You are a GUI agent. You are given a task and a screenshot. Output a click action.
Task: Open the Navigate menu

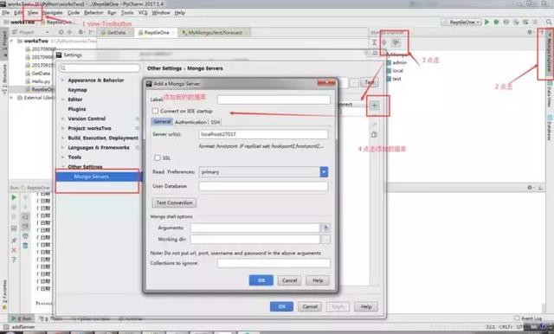tap(53, 13)
